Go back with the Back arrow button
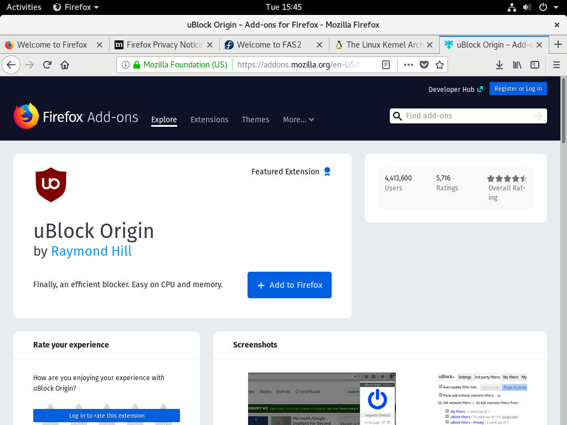 point(11,65)
